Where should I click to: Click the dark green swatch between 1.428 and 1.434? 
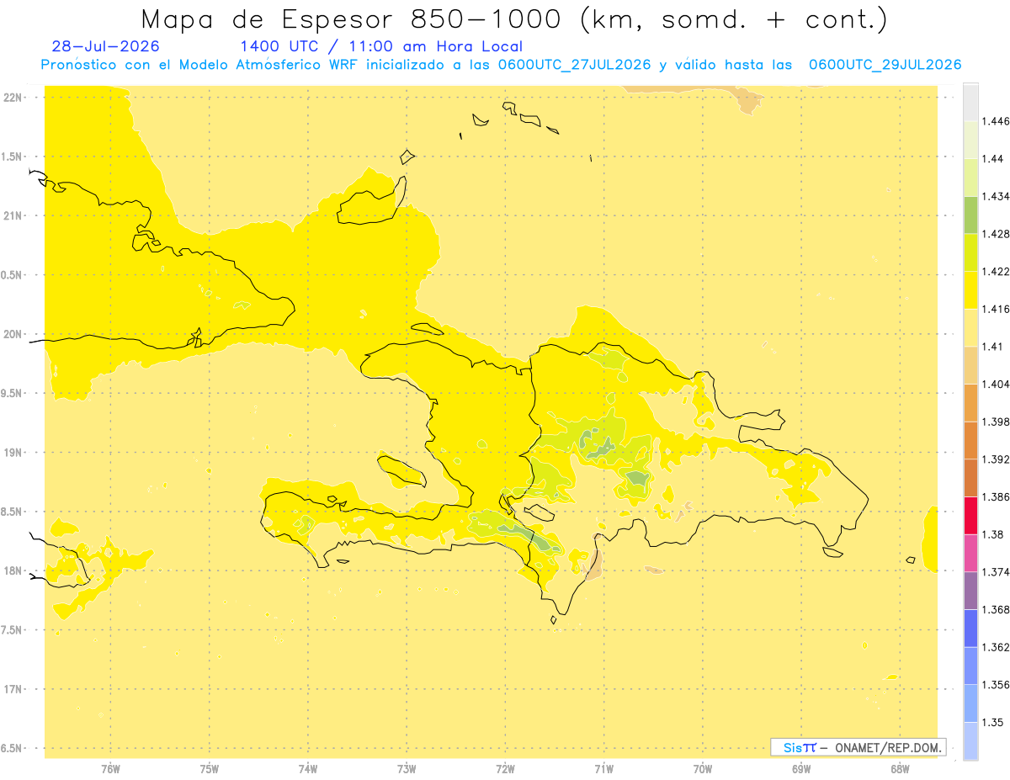click(x=970, y=215)
